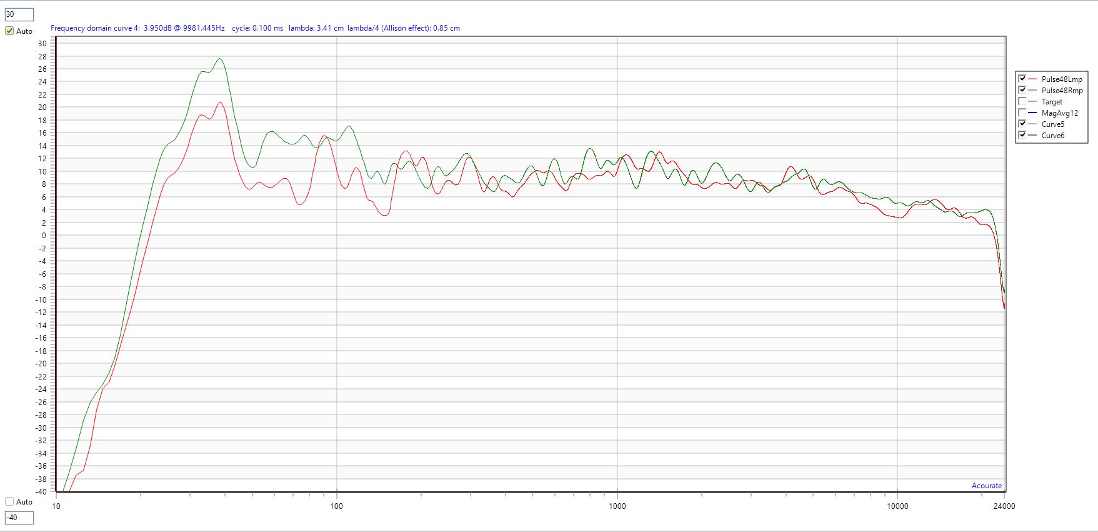Click the green curve peak near 28 dB
The image size is (1098, 532).
220,59
